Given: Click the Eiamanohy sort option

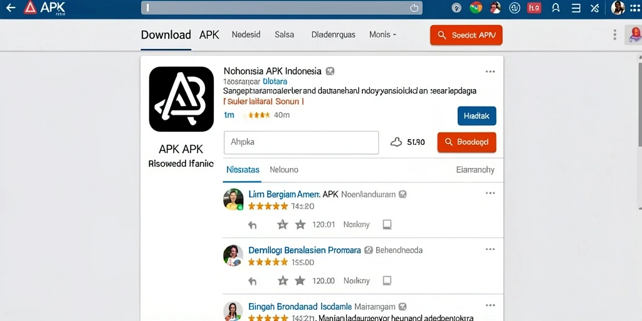Looking at the screenshot, I should (475, 169).
